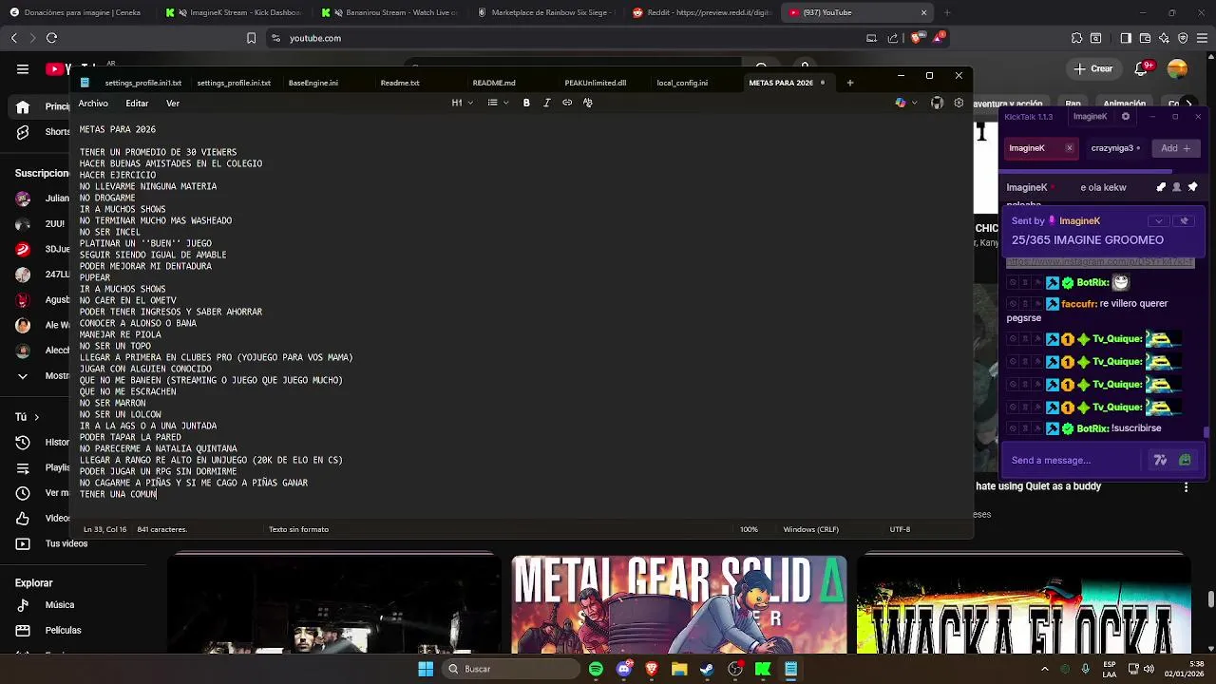The image size is (1216, 684).
Task: Open Brave Shields icon
Action: (916, 38)
